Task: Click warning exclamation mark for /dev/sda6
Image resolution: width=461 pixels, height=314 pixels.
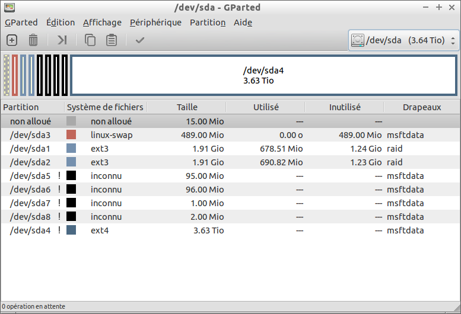Action: [x=59, y=189]
